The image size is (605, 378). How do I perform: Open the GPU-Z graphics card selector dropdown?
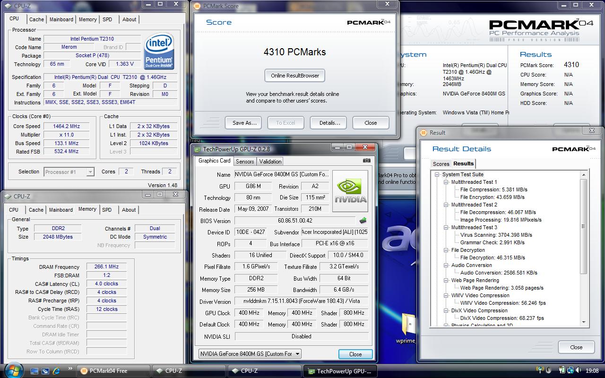pos(250,353)
